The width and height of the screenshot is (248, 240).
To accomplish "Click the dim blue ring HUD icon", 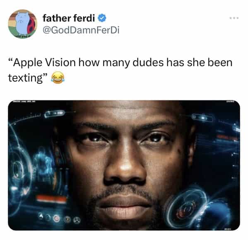I will coord(48,218).
